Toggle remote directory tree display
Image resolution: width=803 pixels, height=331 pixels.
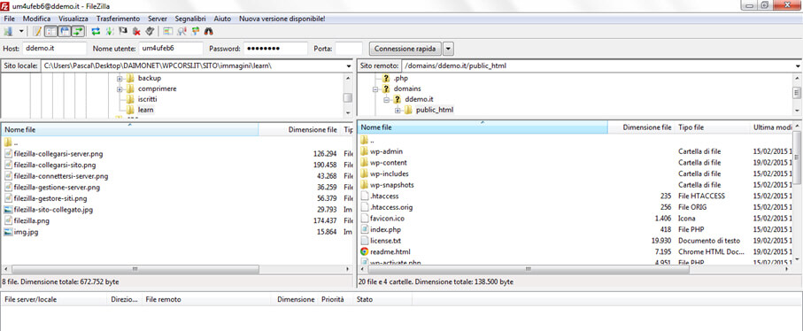(65, 31)
